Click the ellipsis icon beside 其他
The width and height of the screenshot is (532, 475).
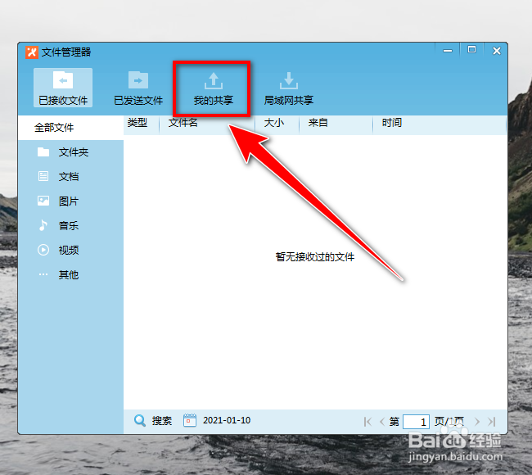[x=43, y=274]
